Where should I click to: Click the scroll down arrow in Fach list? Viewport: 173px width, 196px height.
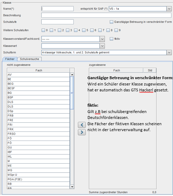pyautogui.click(x=72, y=187)
